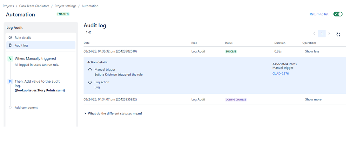Click the Date column header
The height and width of the screenshot is (147, 350).
[x=87, y=43]
